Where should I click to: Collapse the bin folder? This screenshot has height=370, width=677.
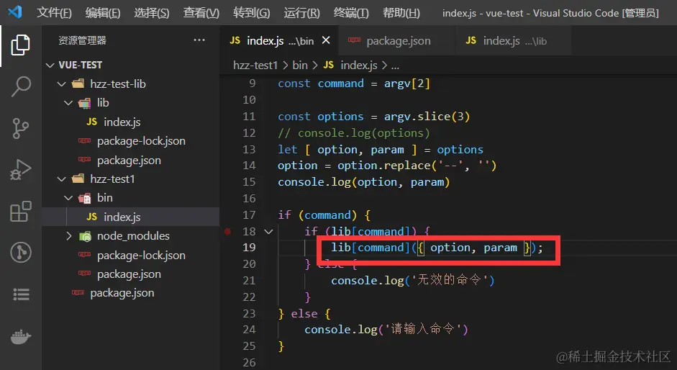68,198
